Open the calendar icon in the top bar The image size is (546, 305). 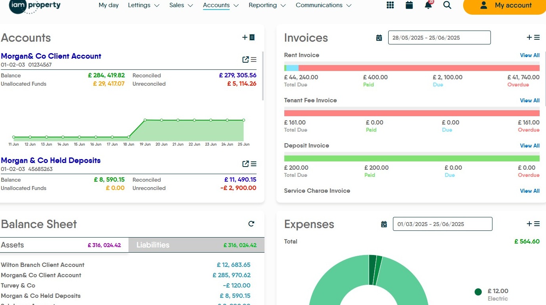pos(409,5)
